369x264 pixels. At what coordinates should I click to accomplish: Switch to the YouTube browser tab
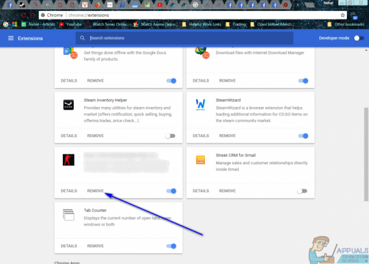[160, 5]
